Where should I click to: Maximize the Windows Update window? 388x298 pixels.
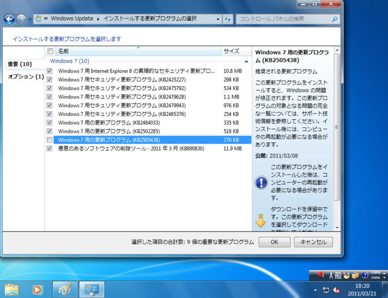pyautogui.click(x=315, y=4)
